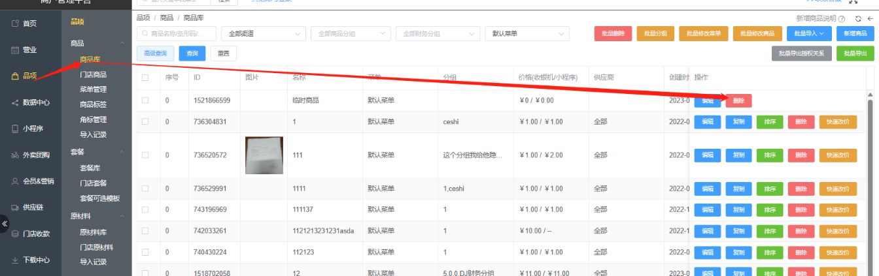Open the 批量导入 batch import dropdown

point(810,33)
